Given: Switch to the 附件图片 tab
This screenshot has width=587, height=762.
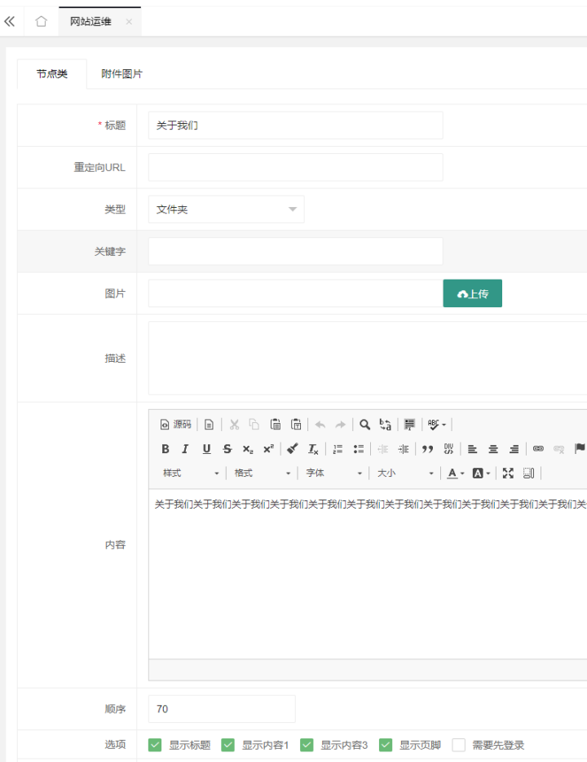Looking at the screenshot, I should pos(121,74).
